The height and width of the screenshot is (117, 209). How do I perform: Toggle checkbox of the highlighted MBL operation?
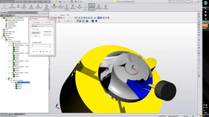click(x=13, y=82)
